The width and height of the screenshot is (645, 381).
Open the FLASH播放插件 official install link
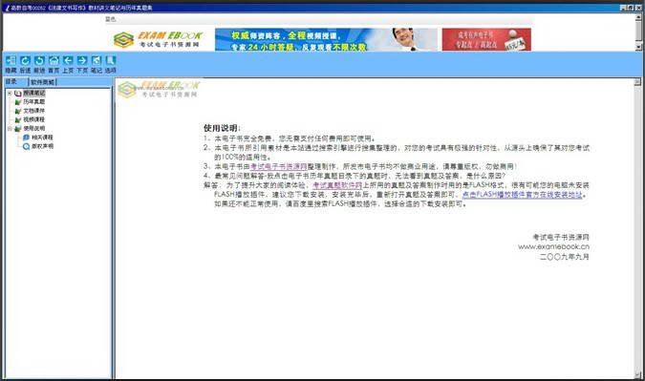[x=523, y=195]
